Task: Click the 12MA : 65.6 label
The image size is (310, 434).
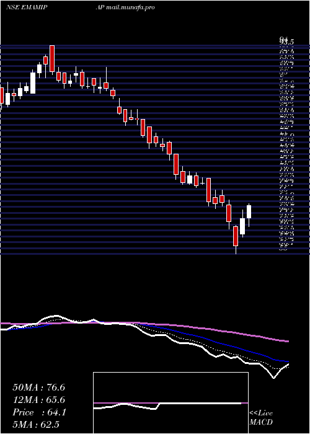Action: click(38, 400)
